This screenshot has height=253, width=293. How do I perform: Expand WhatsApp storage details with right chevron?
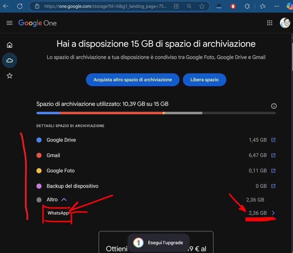pos(273,213)
